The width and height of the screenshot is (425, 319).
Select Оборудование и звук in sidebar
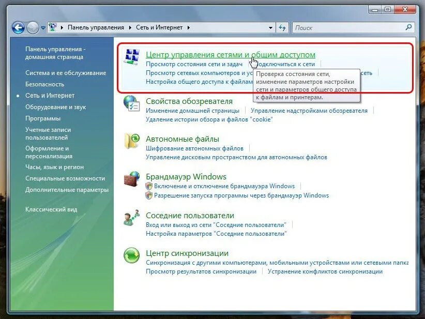coord(55,107)
